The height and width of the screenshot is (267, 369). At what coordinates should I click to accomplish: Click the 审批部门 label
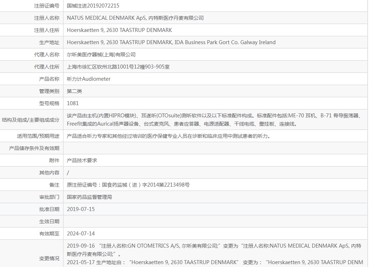point(49,197)
